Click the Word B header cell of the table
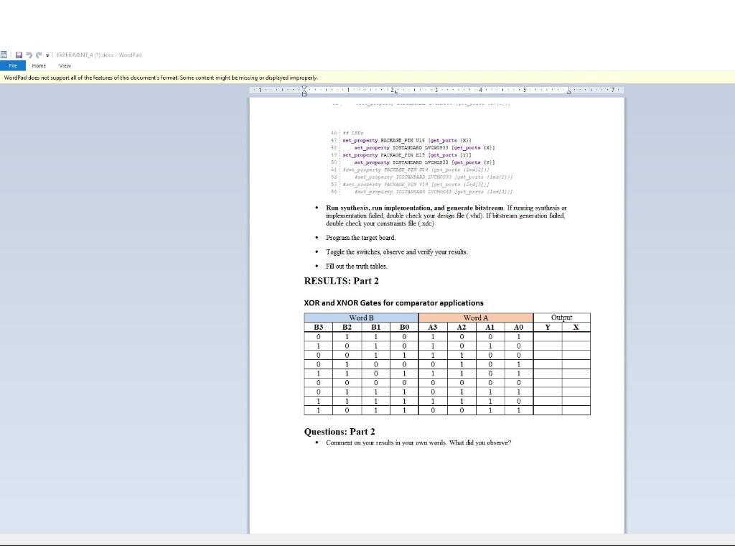735x546 pixels. [x=360, y=317]
